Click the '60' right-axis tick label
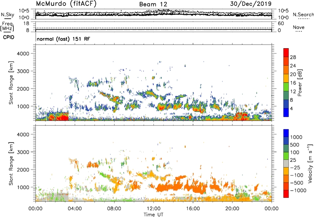This screenshot has width=314, height=217. click(281, 24)
